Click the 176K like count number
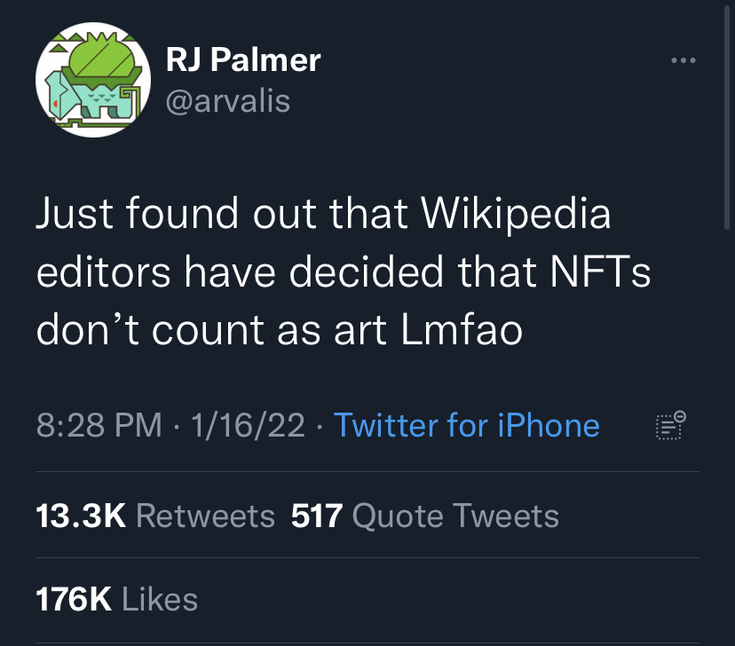The image size is (735, 646). tap(74, 599)
